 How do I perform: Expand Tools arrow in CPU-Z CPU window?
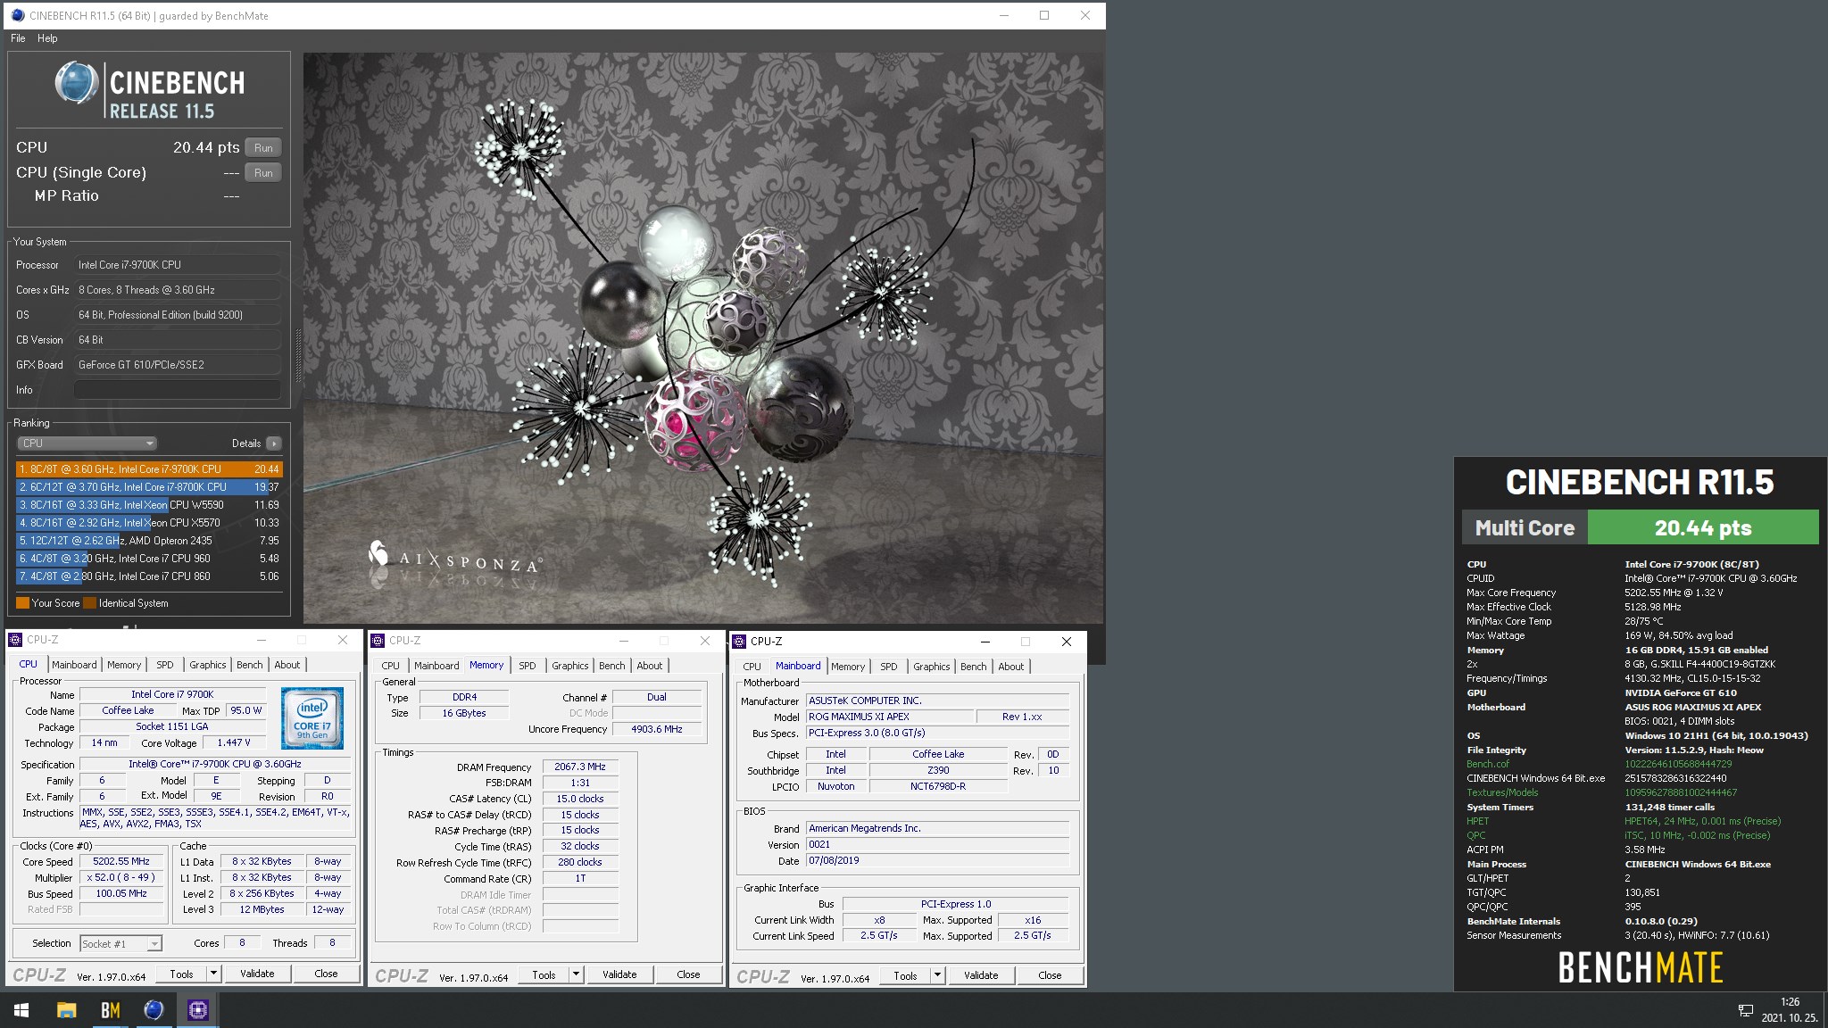[213, 974]
